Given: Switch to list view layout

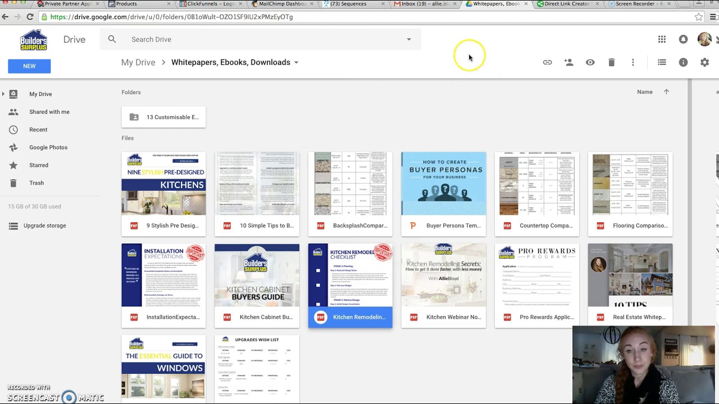Looking at the screenshot, I should [662, 62].
